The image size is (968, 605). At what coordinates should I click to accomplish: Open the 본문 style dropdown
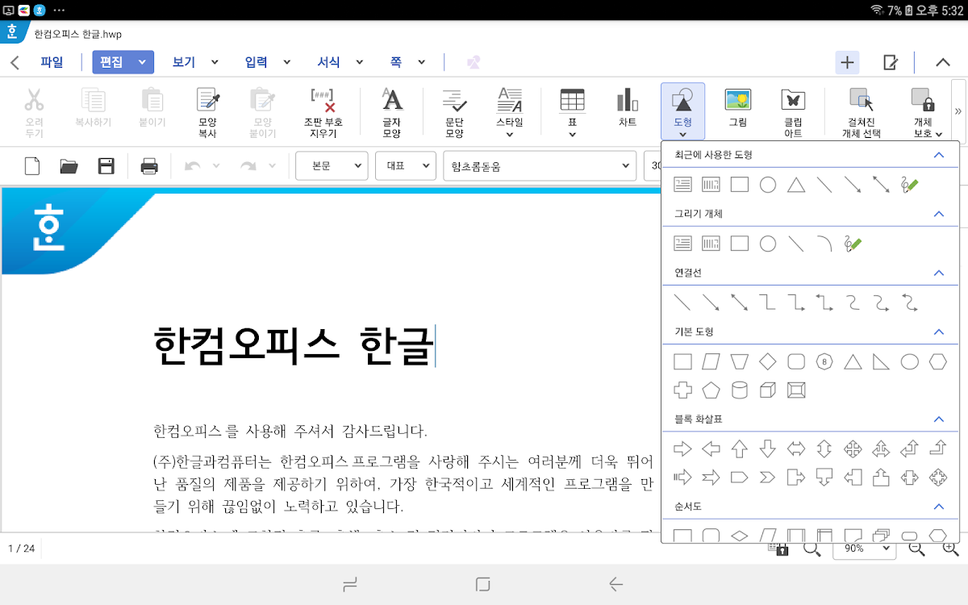(332, 166)
